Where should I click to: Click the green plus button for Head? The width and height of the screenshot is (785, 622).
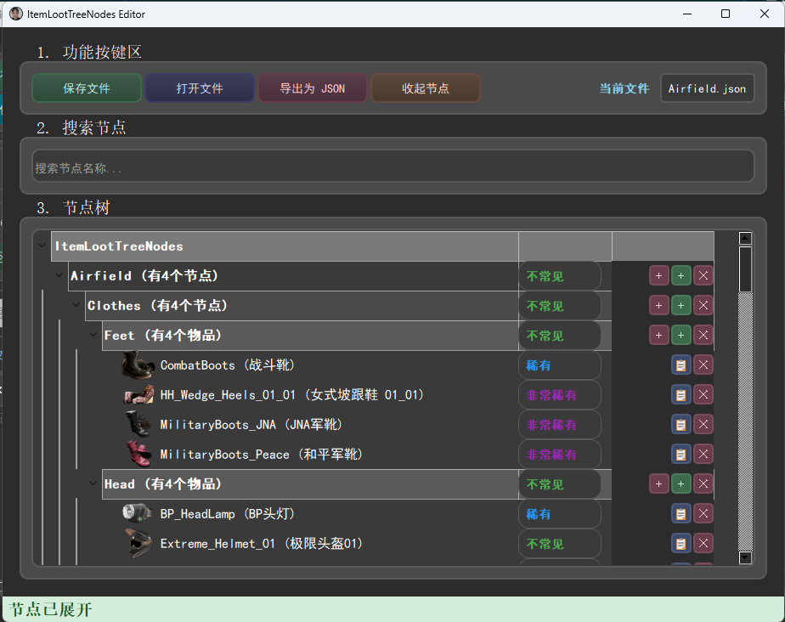pos(681,483)
